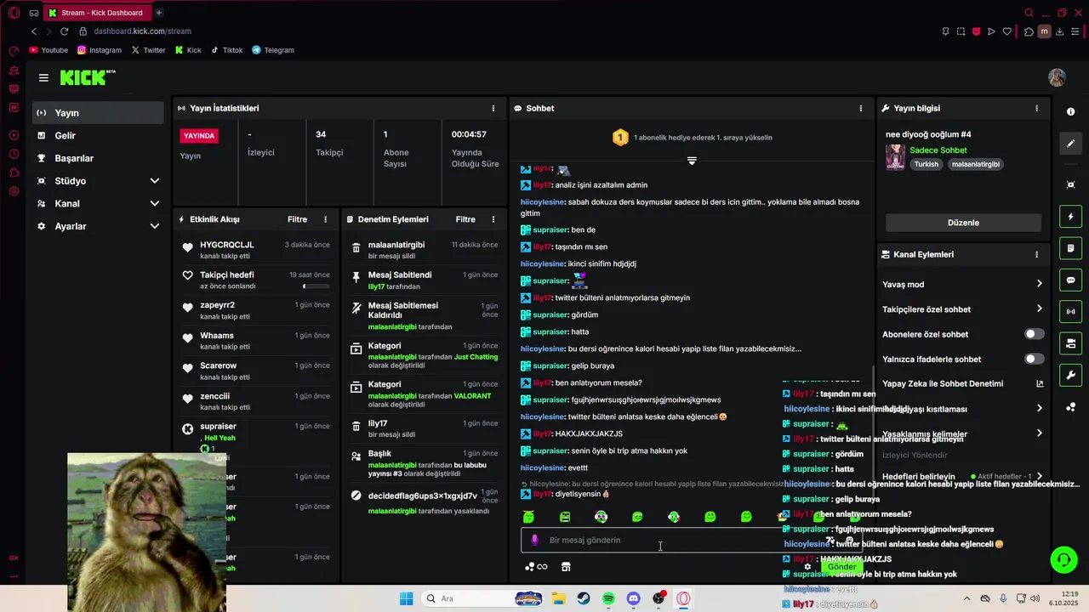
Task: Select Gelir in the sidebar
Action: pos(99,136)
